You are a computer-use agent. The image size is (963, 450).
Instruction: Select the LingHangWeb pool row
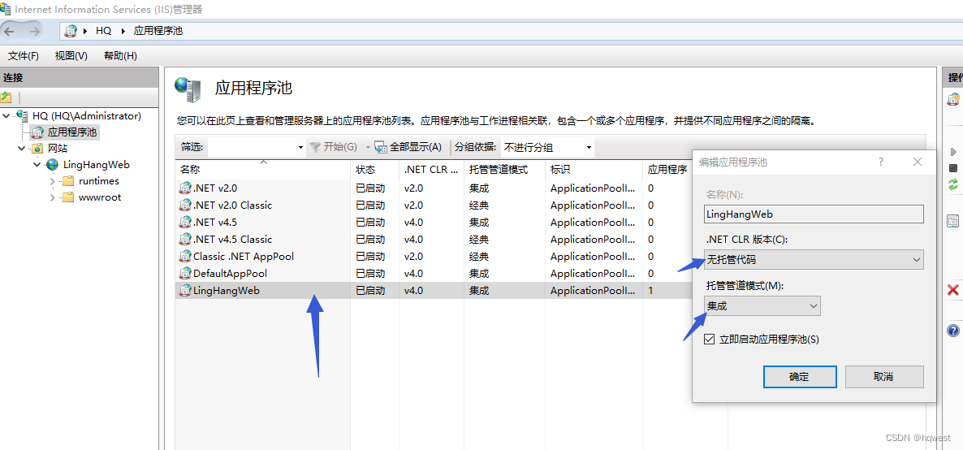tap(434, 291)
